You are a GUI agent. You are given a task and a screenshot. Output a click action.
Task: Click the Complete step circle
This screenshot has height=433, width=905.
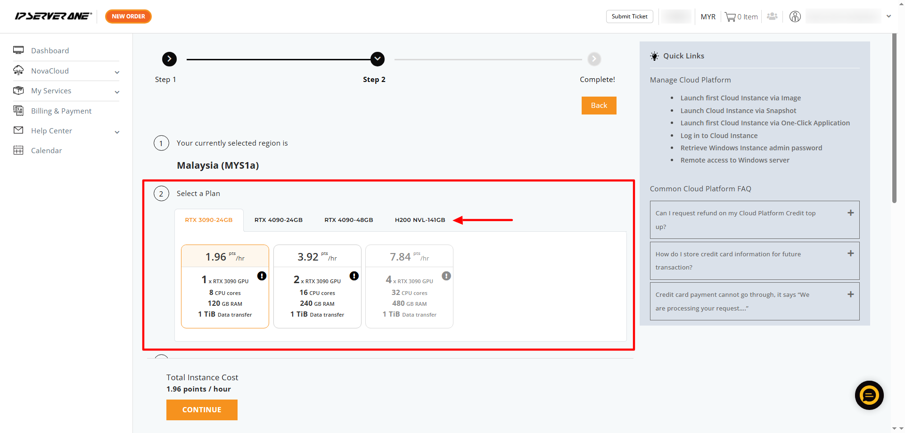pyautogui.click(x=594, y=59)
